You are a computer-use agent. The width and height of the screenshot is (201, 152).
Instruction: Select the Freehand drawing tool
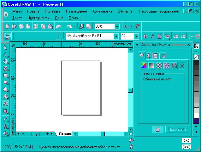coord(5,68)
